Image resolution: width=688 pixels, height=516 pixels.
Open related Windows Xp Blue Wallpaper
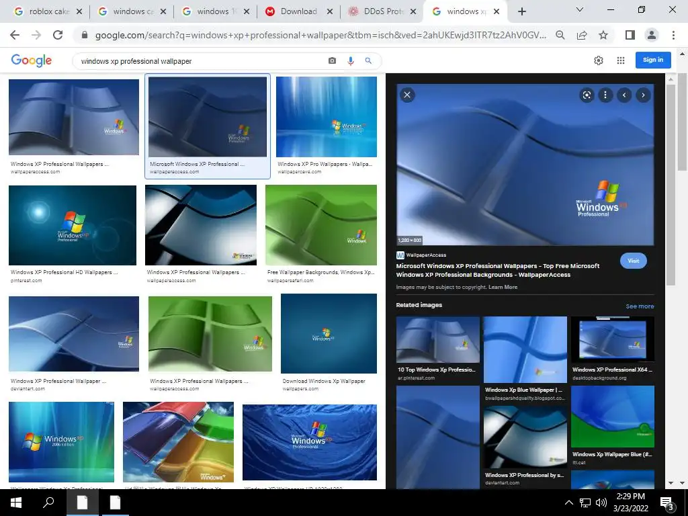525,349
